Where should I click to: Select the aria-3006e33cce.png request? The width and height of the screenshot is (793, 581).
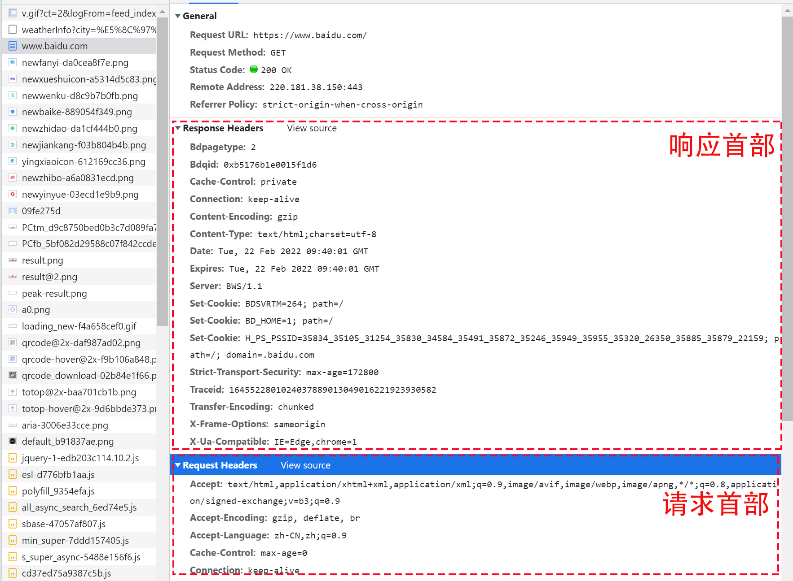coord(79,425)
